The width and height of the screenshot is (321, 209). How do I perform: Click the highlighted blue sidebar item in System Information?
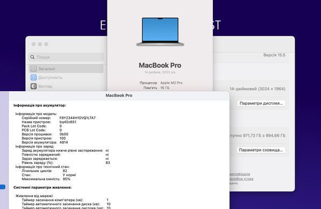pos(3,186)
